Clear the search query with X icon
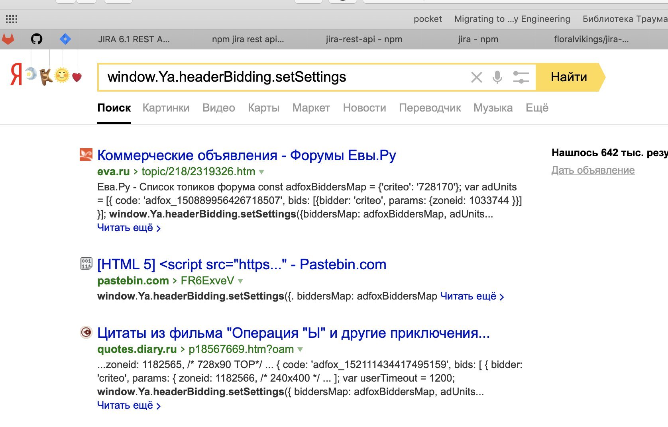The height and width of the screenshot is (427, 668). pos(477,77)
